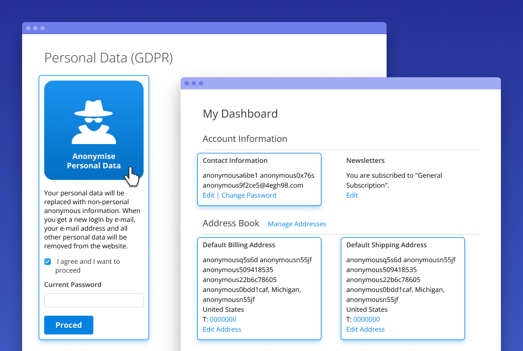Click the middle dot on the GDPR window titlebar
The height and width of the screenshot is (351, 523).
[35, 27]
